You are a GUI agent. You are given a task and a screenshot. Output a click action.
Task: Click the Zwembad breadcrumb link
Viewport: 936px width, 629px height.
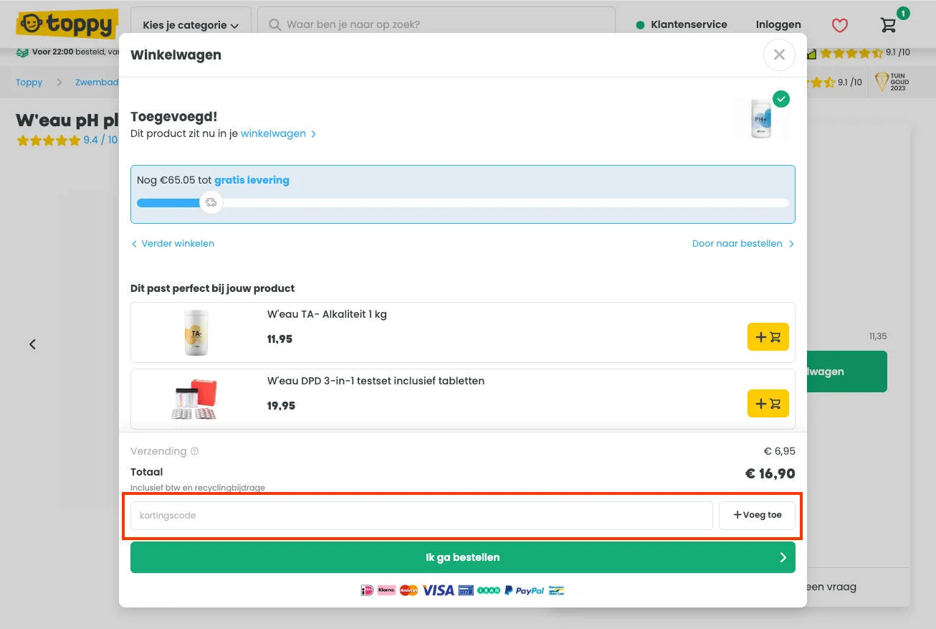click(x=97, y=82)
